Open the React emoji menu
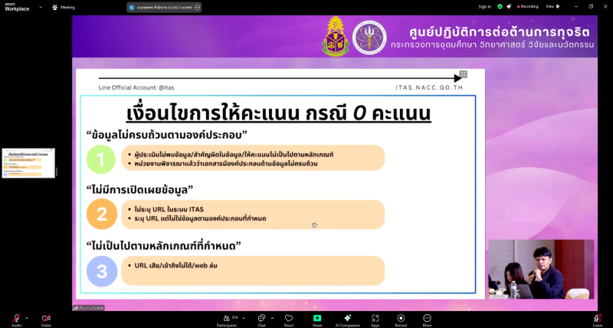Viewport: 613px width, 328px height. click(x=289, y=318)
